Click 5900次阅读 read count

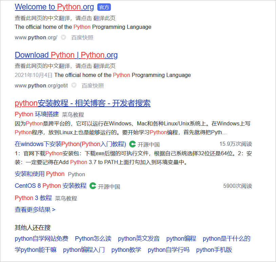click(238, 186)
